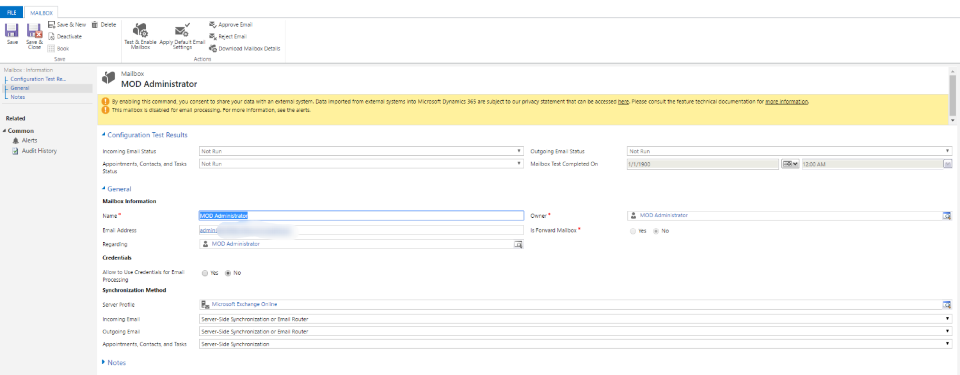Click Download Mailbox Details icon
Image resolution: width=960 pixels, height=375 pixels.
213,48
